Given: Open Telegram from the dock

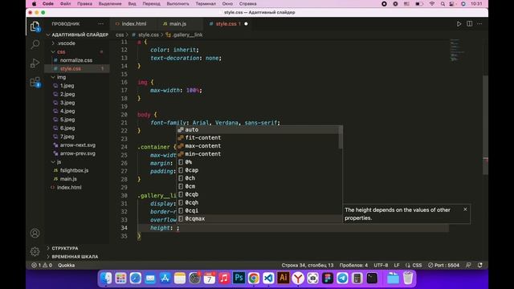Looking at the screenshot, I should point(342,279).
